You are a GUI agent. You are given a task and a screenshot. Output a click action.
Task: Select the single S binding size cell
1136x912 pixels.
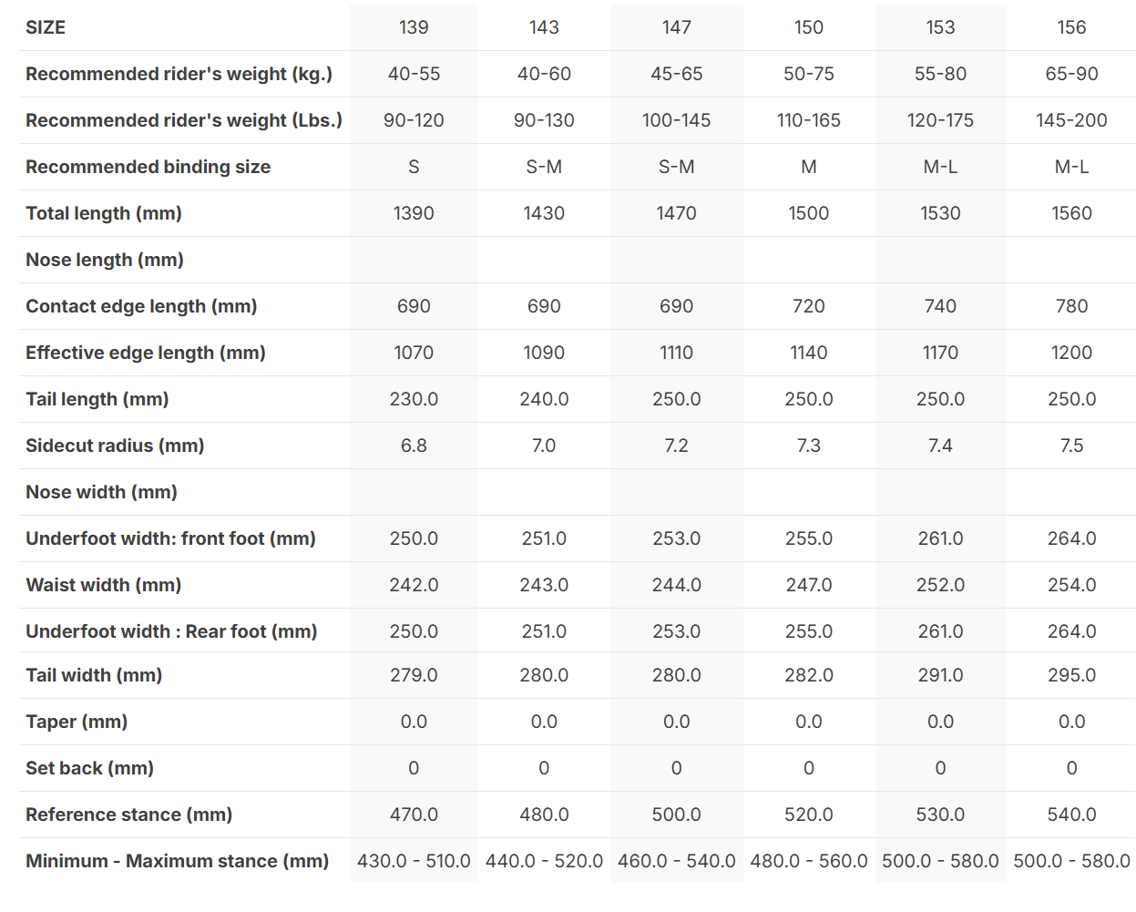[414, 167]
